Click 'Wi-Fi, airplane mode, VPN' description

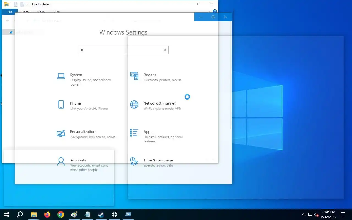pos(162,109)
